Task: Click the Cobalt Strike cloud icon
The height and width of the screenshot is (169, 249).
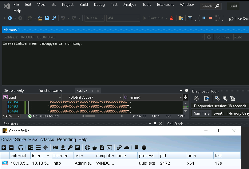Action: click(127, 148)
